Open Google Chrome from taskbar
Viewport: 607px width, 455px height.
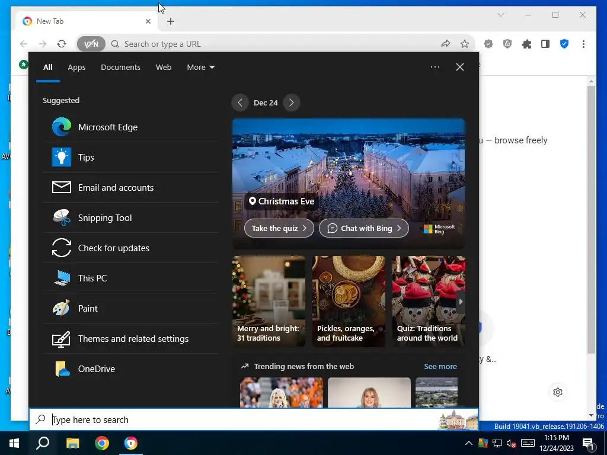point(102,443)
